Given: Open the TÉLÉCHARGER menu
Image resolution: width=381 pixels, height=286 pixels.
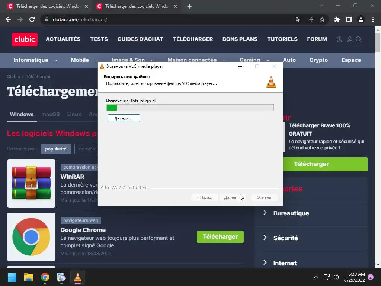Looking at the screenshot, I should point(193,39).
